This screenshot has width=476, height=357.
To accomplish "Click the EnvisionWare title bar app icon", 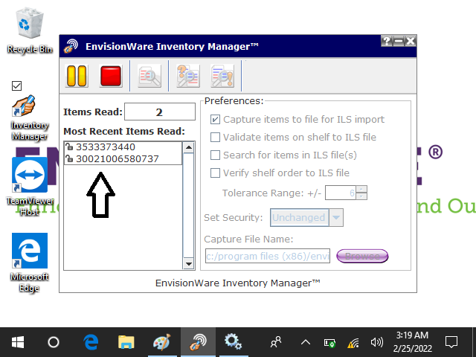I will (71, 46).
